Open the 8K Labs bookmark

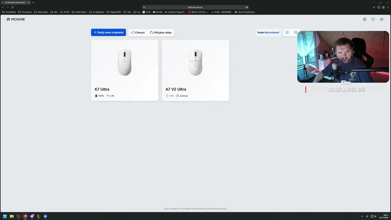(158, 12)
